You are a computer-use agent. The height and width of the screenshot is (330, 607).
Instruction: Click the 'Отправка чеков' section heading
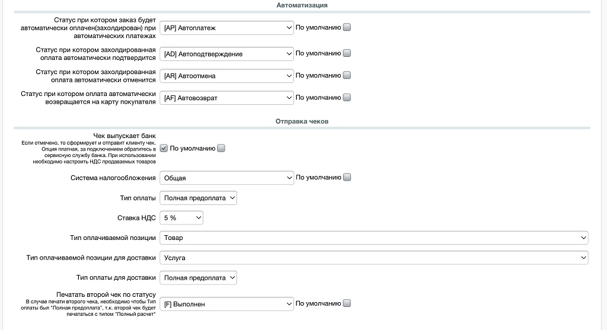click(302, 121)
